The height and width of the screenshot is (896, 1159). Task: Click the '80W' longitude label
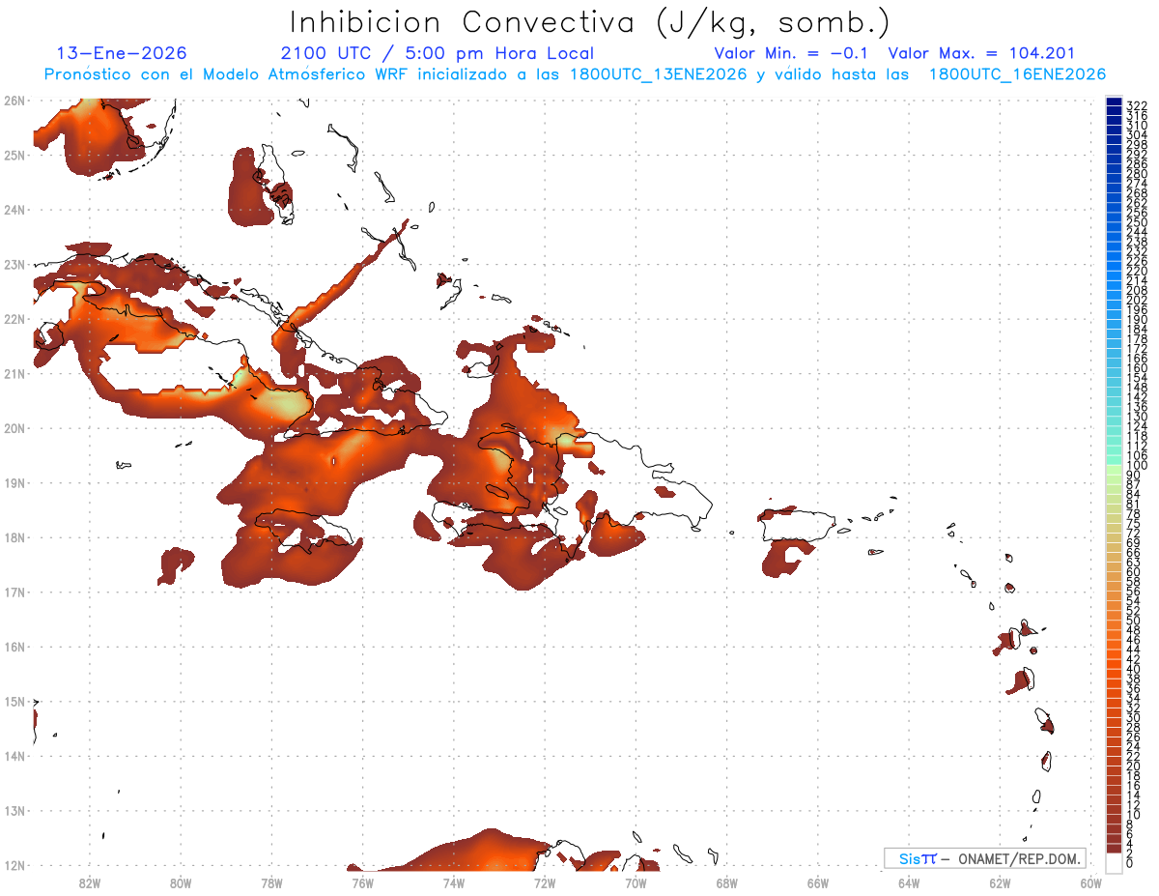pyautogui.click(x=181, y=882)
